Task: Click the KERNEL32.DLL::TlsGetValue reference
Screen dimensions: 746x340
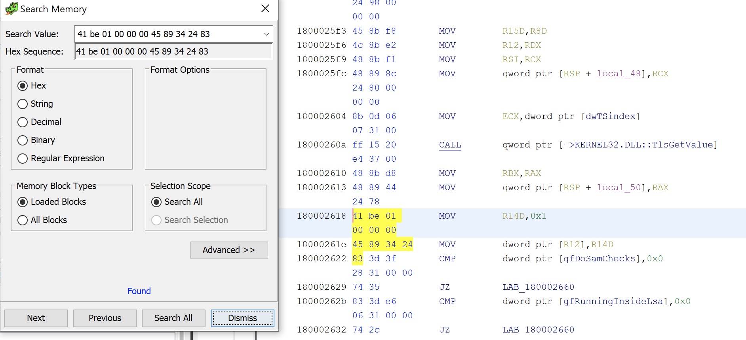Action: (x=643, y=145)
